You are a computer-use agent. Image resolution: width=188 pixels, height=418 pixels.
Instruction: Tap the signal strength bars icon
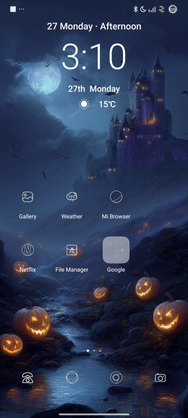click(x=152, y=9)
